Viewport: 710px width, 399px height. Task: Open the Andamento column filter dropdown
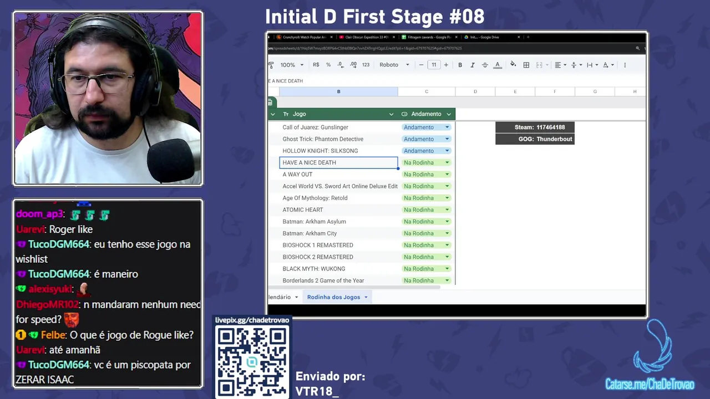[x=449, y=114]
